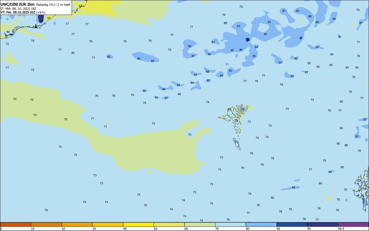
Task: Click the 60–70 light green legend swatch
Action: tap(200, 224)
